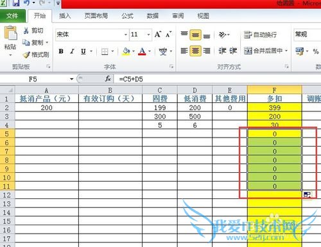Switch to the 插入 Insert tab
The image size is (321, 247).
[65, 16]
